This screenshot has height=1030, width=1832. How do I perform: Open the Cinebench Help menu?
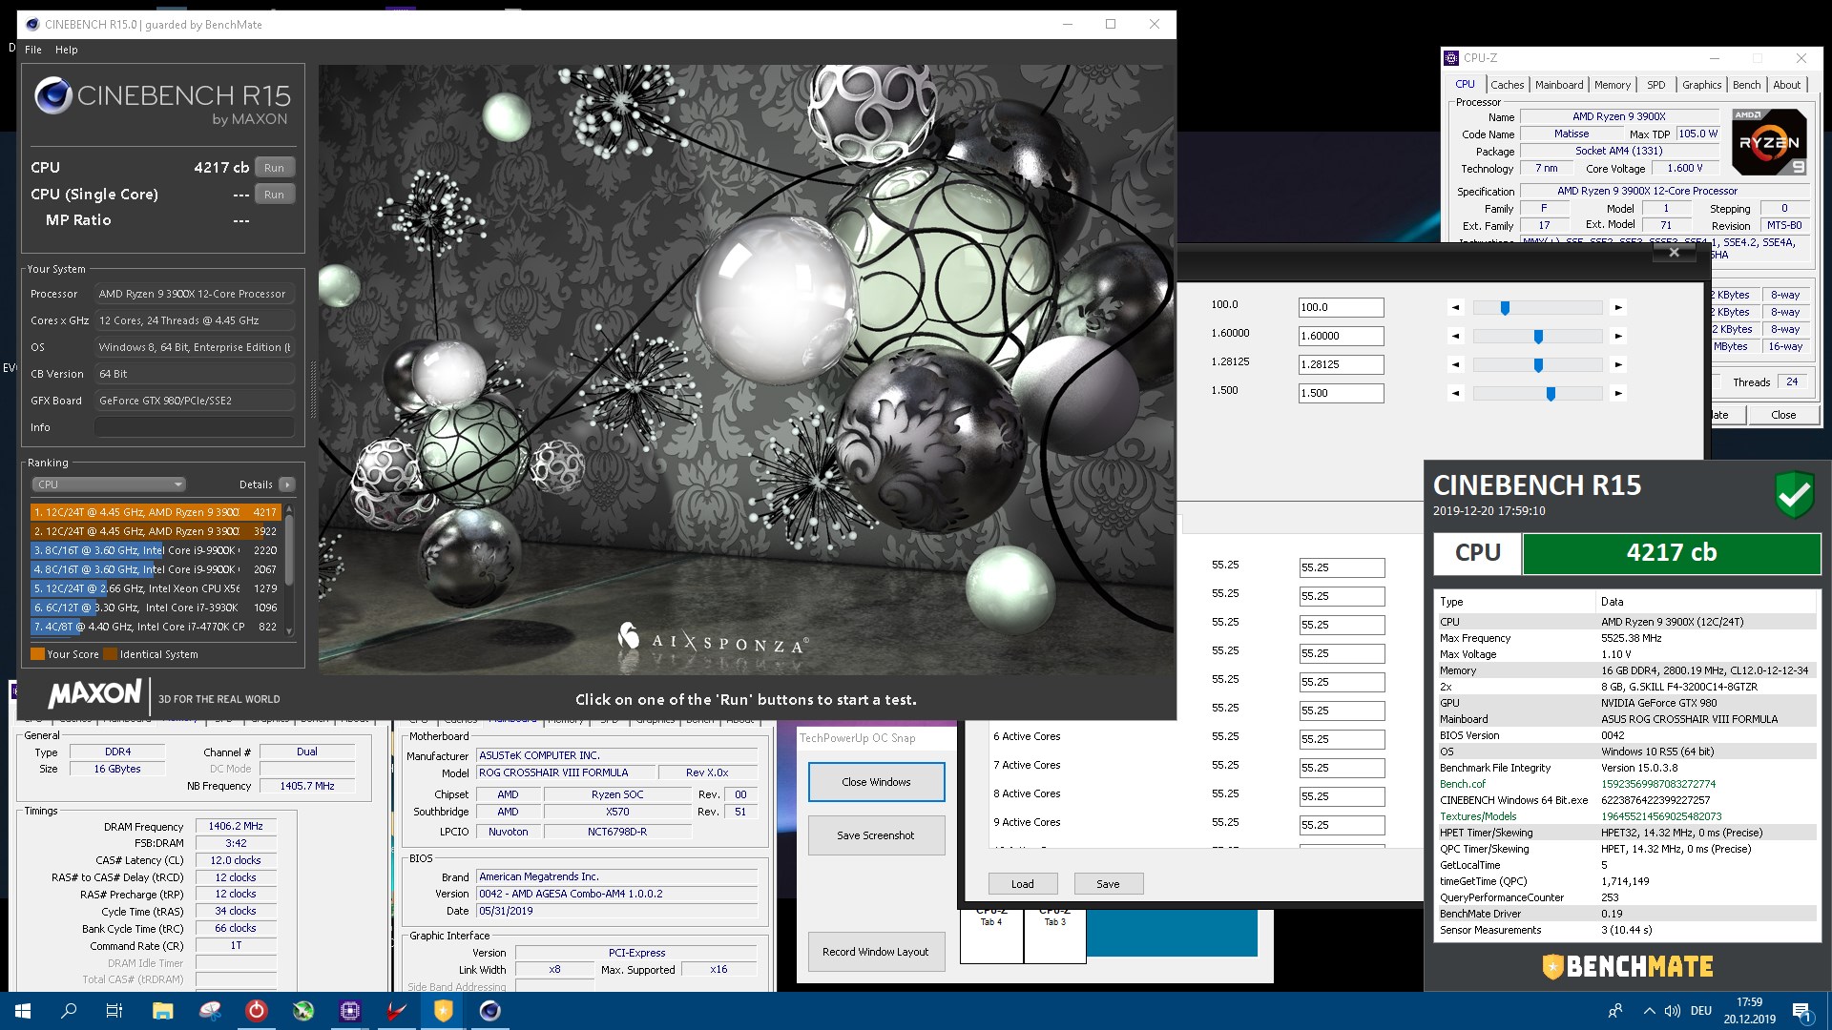(66, 50)
